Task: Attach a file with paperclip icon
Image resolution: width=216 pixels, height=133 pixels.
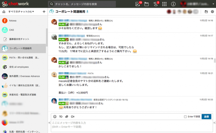Action: [66, 117]
